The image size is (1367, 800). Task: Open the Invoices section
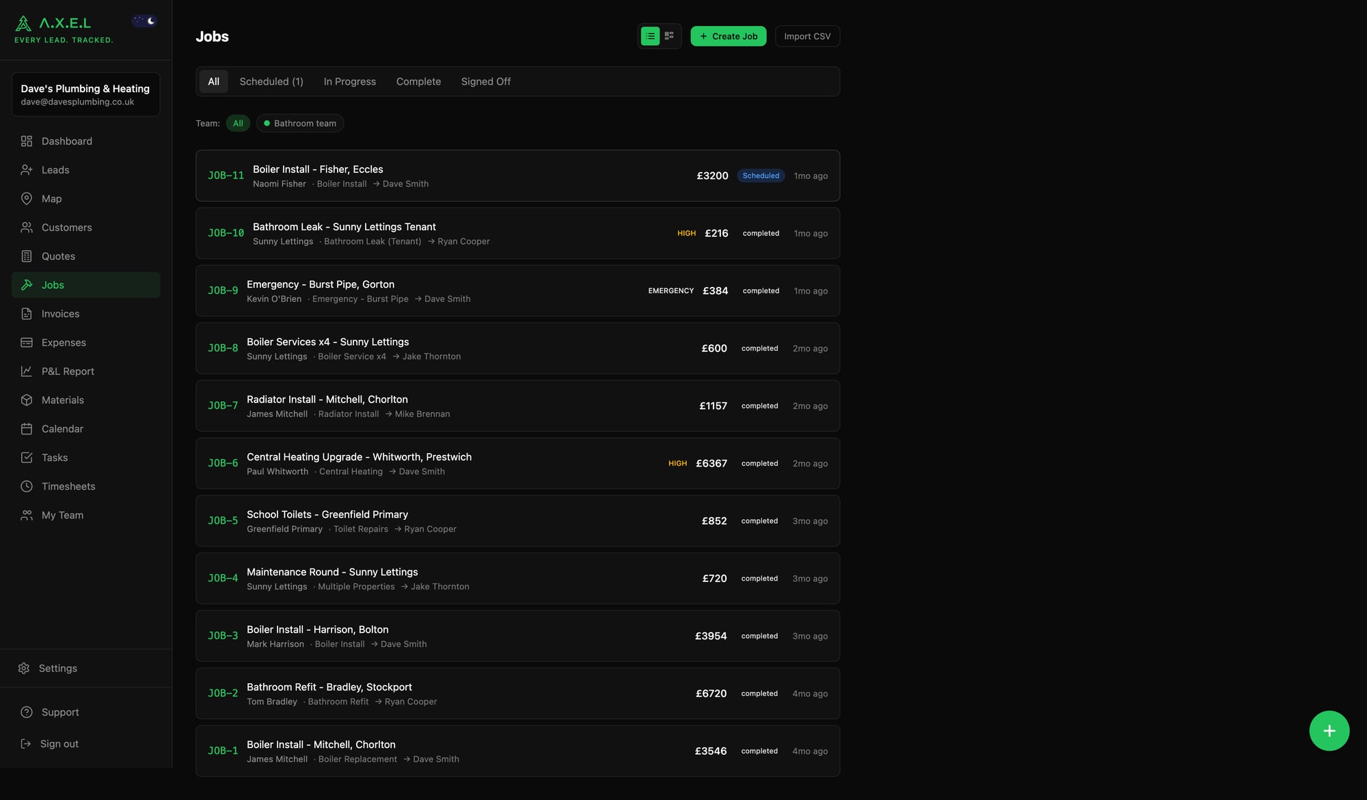pos(60,314)
